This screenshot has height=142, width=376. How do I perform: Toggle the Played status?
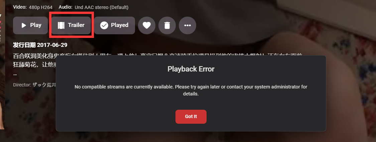tap(114, 25)
